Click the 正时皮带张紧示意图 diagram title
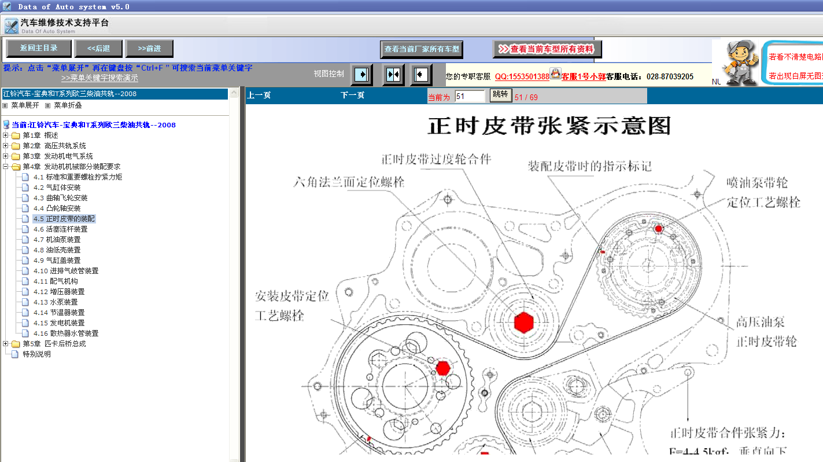Viewport: 823px width, 462px height. coord(549,126)
